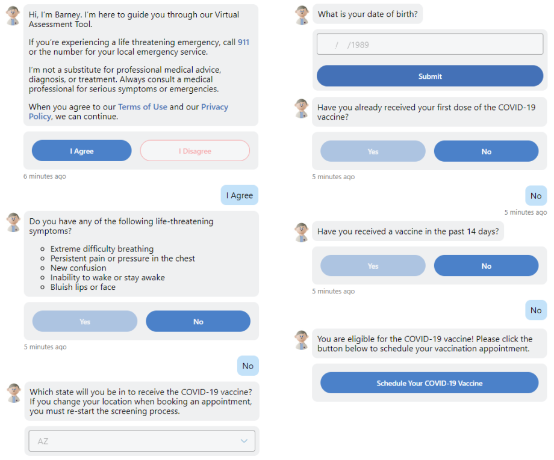Click Barney avatar beside past 14 days question
The height and width of the screenshot is (460, 554).
click(302, 232)
